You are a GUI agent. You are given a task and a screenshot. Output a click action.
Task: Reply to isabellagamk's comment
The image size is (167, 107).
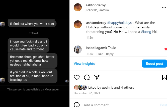tap(110, 54)
